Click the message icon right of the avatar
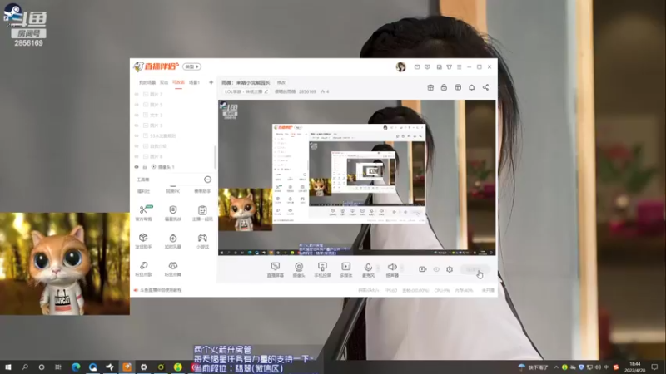 [417, 67]
